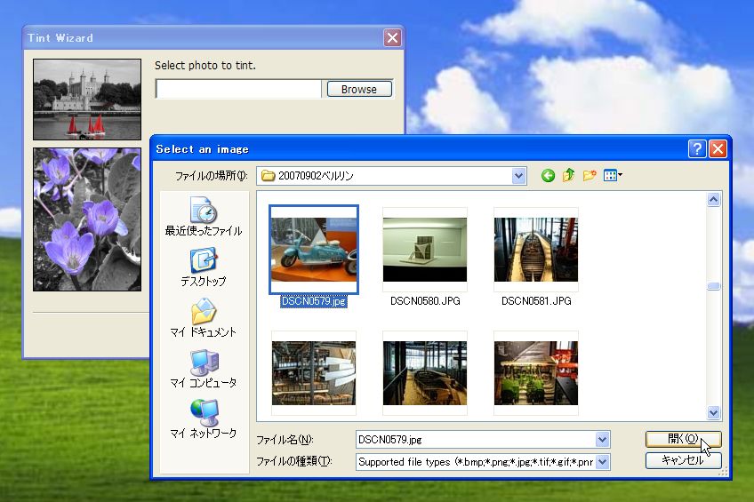Screen dimensions: 754x502
Task: Go back to the previous folder
Action: tap(548, 176)
